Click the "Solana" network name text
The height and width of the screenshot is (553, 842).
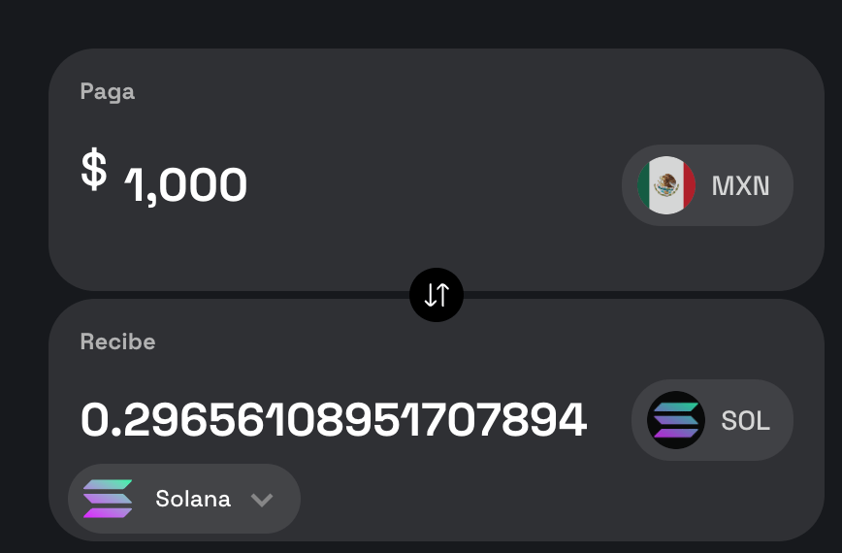tap(193, 499)
